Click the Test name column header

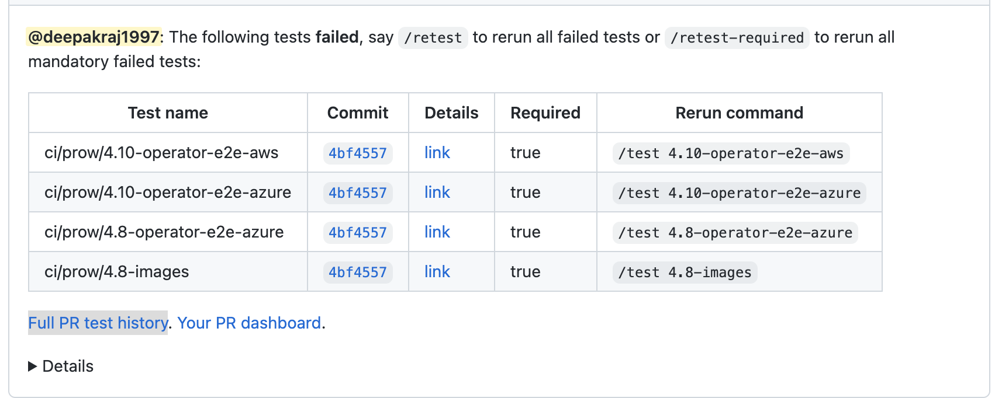tap(168, 113)
